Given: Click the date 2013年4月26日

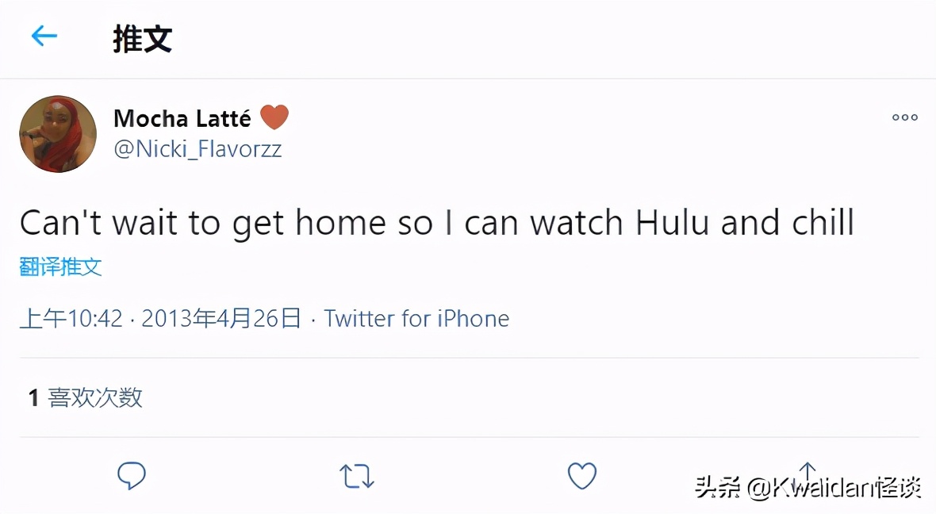Looking at the screenshot, I should pyautogui.click(x=223, y=318).
